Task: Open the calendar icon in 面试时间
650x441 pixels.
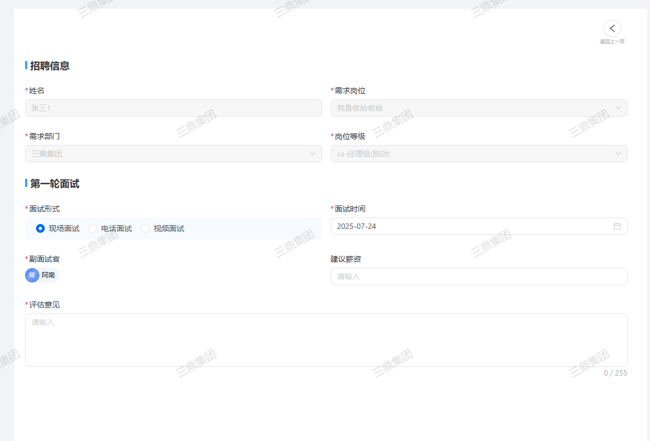Action: (617, 226)
